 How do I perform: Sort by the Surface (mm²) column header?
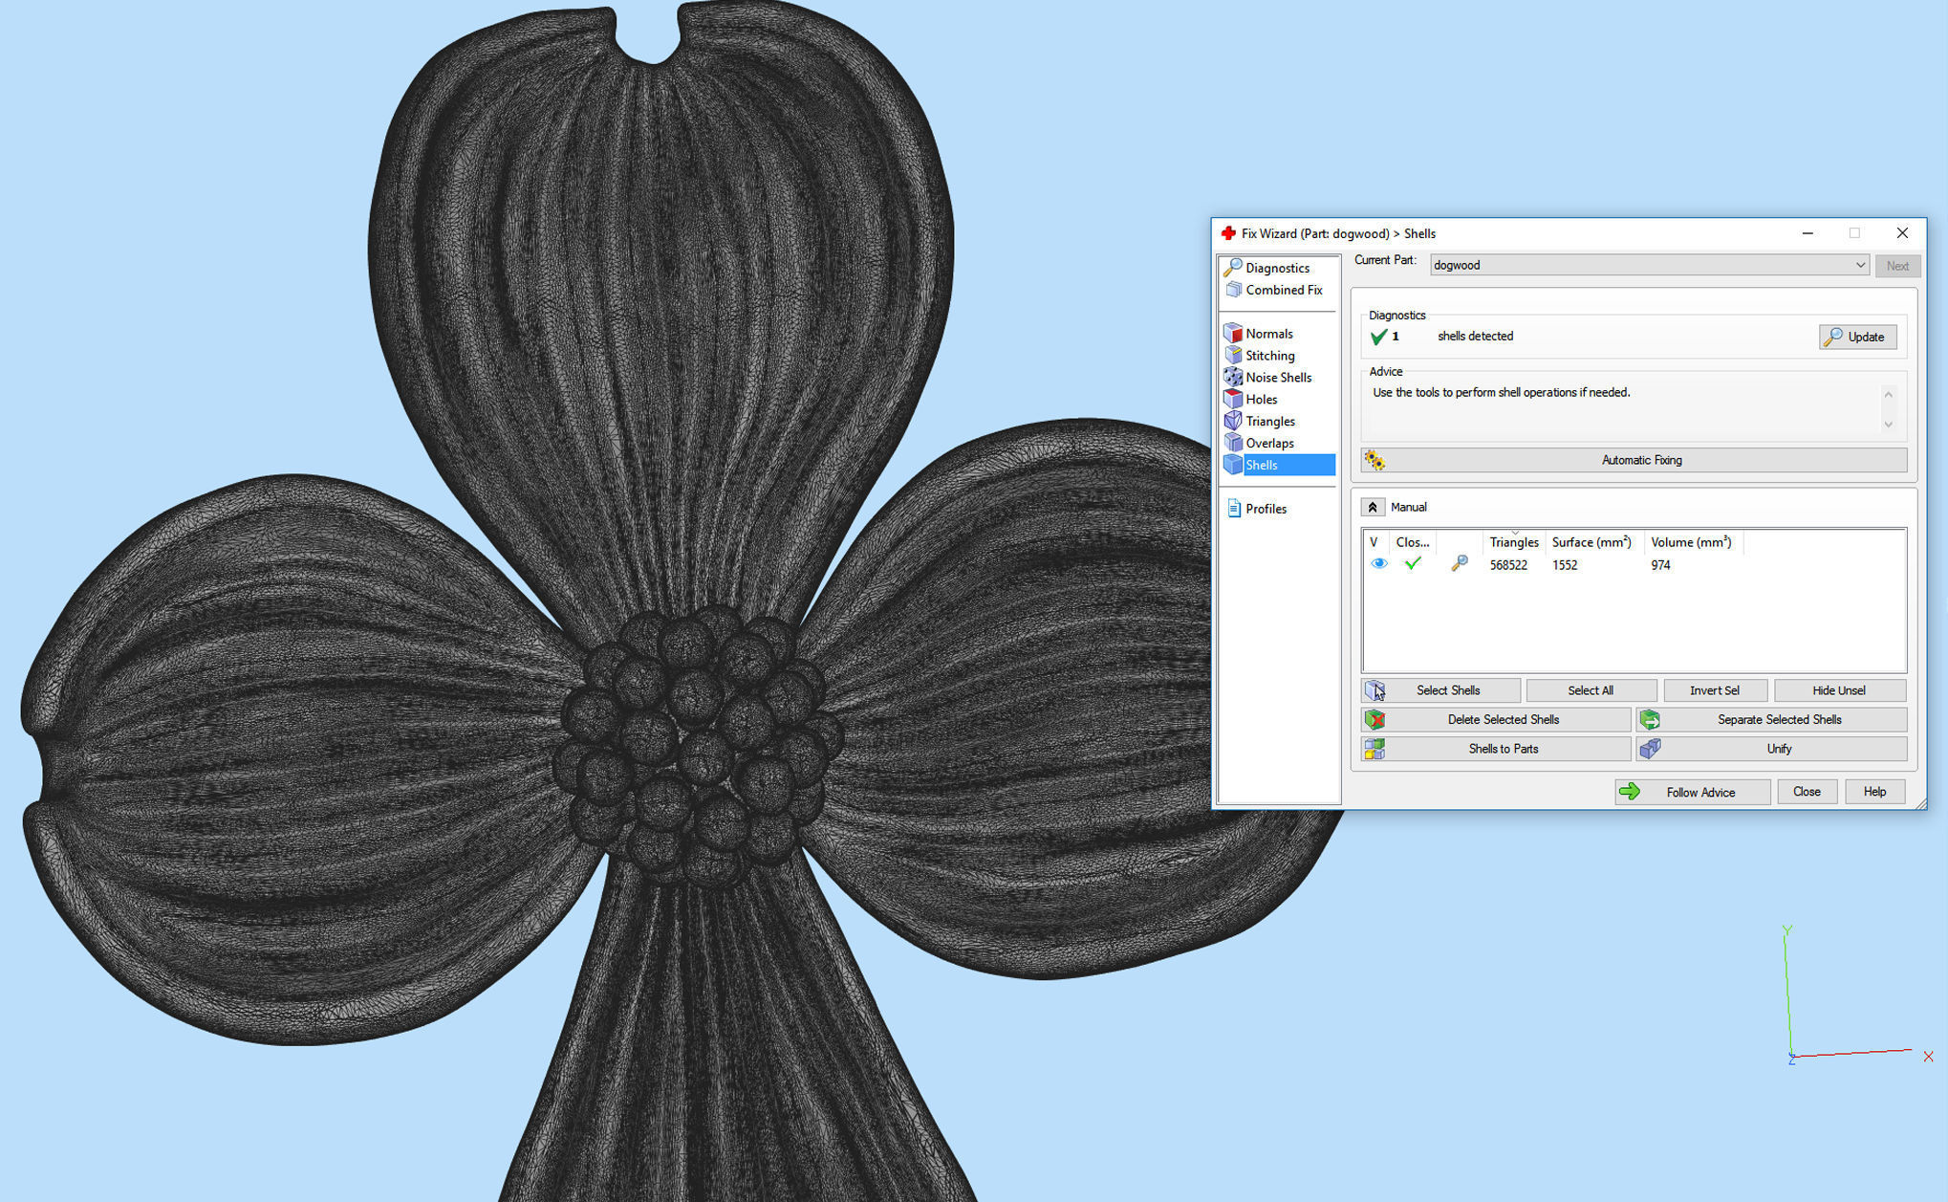[x=1591, y=542]
